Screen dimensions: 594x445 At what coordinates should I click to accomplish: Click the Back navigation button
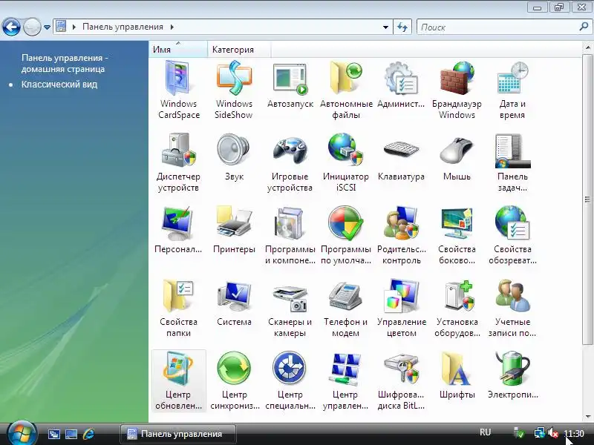tap(11, 27)
